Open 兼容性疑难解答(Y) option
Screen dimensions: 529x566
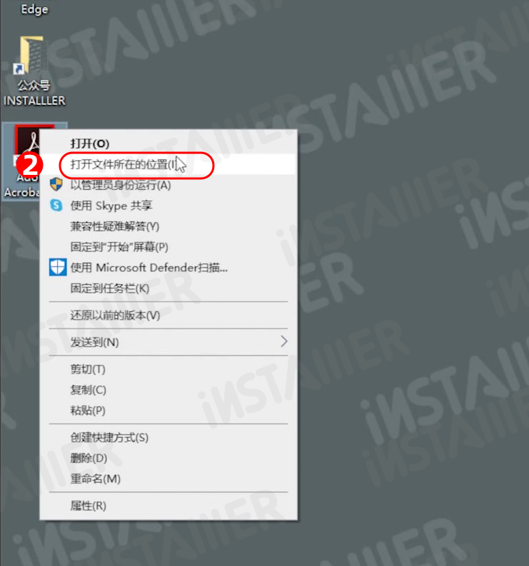pyautogui.click(x=168, y=226)
